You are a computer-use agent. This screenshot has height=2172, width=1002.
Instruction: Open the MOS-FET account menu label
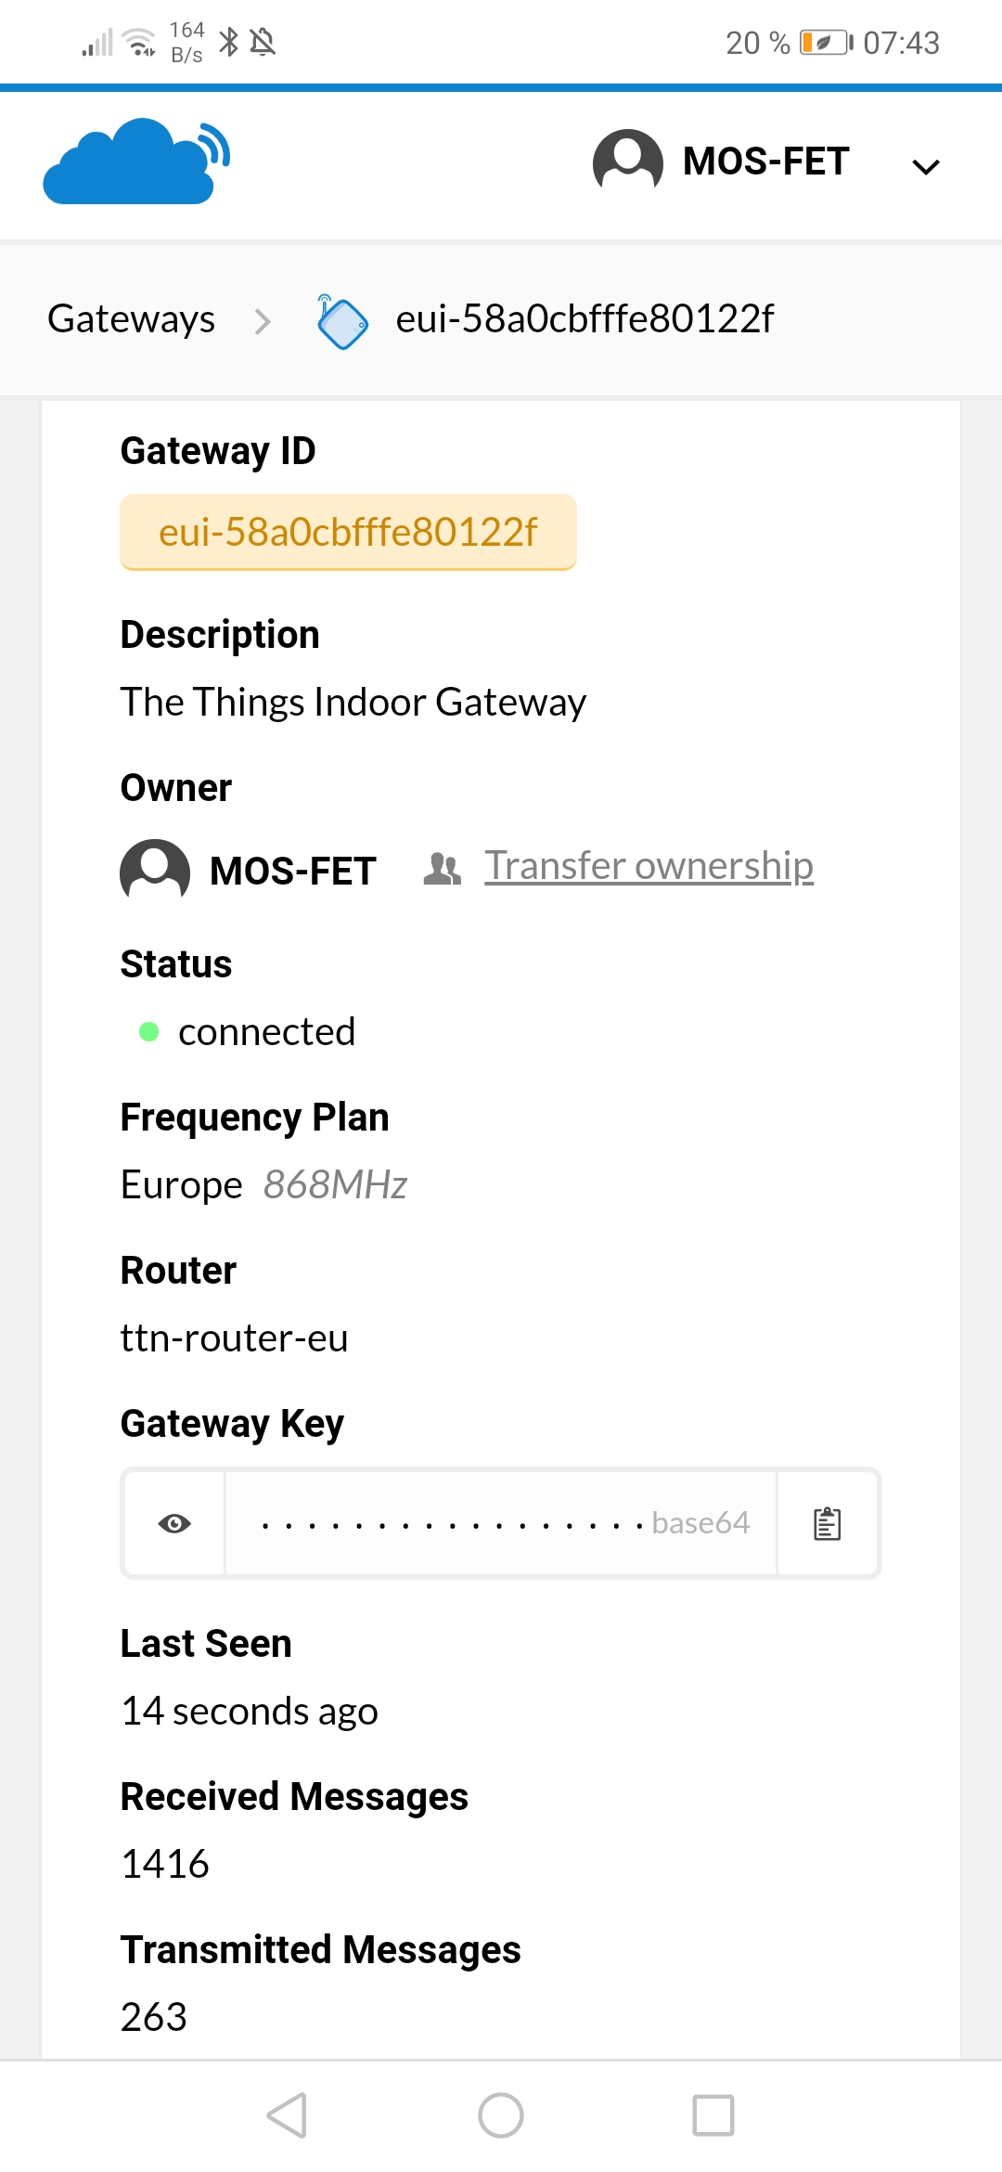(x=766, y=162)
